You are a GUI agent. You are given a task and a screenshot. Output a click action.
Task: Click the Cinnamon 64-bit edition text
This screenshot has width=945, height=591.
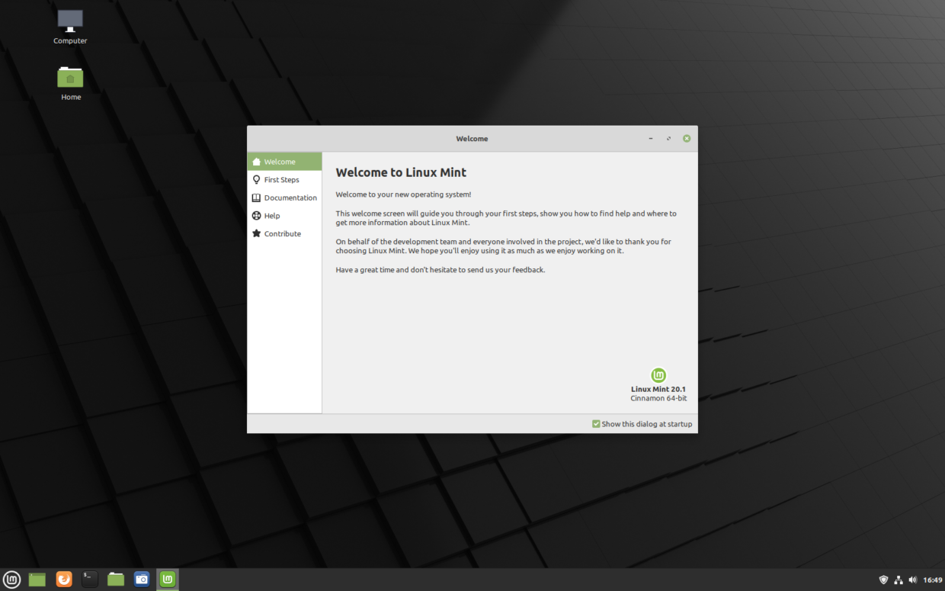(x=658, y=398)
